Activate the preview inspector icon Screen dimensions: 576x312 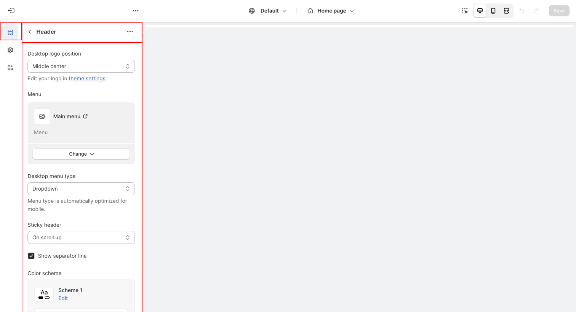(465, 11)
